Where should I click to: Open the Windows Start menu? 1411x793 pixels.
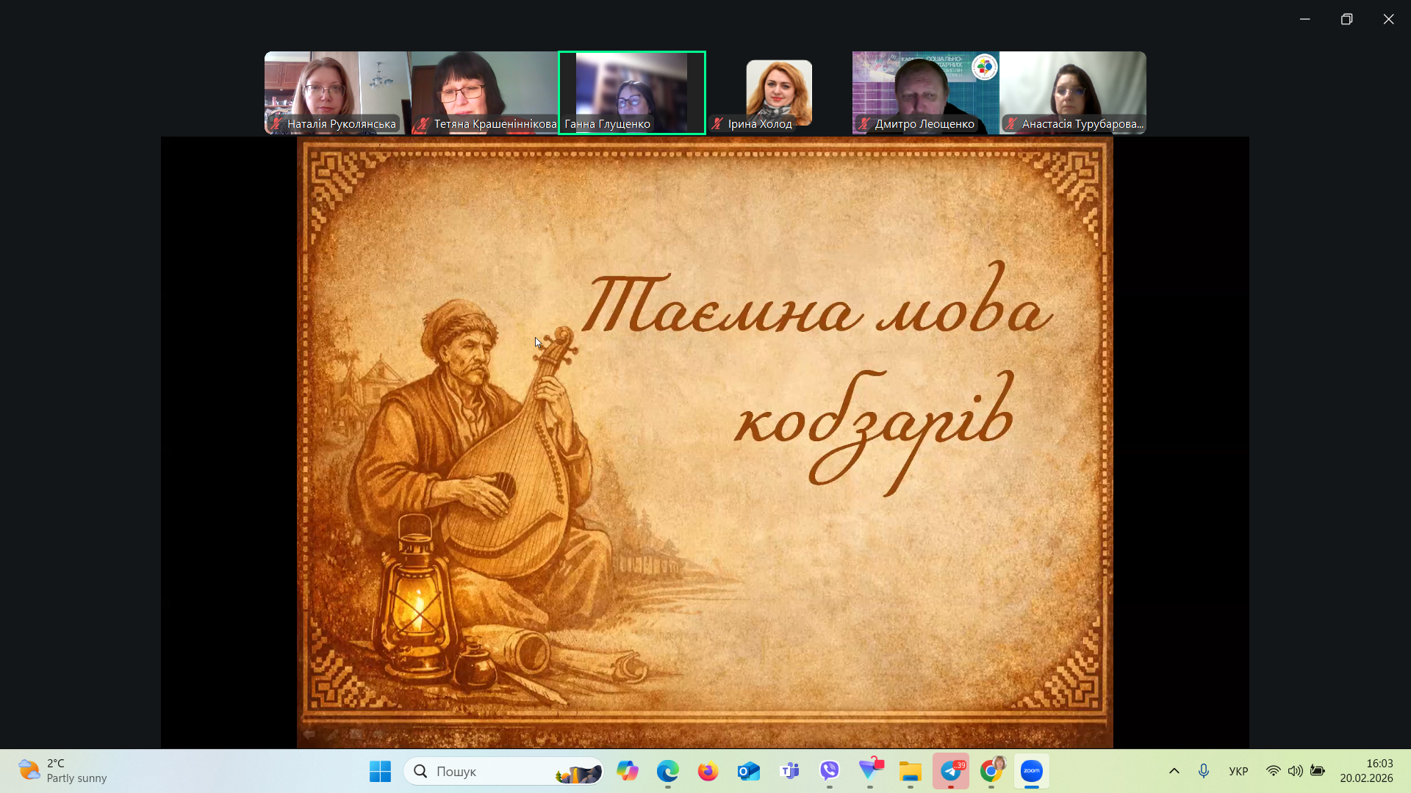tap(380, 771)
